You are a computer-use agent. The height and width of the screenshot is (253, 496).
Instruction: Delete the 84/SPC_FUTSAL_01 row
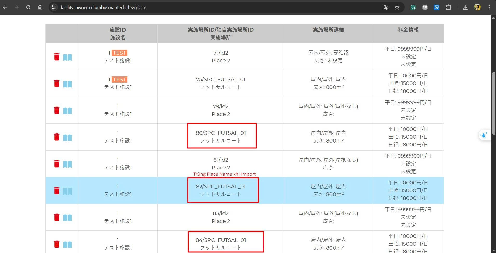point(57,244)
